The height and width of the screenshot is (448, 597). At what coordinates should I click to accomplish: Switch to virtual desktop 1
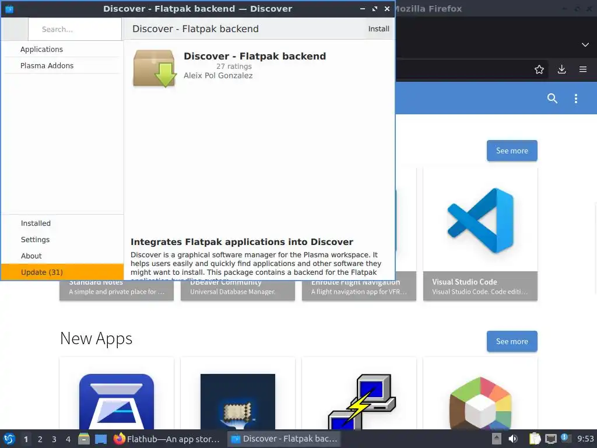click(x=26, y=439)
